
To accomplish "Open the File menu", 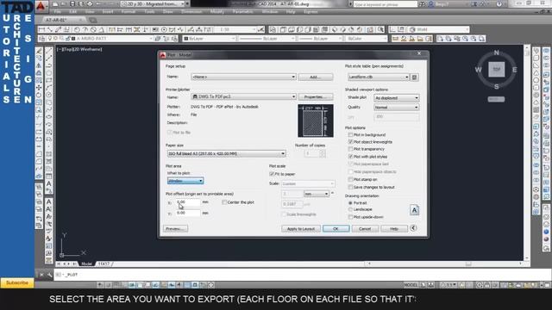I will (58, 11).
